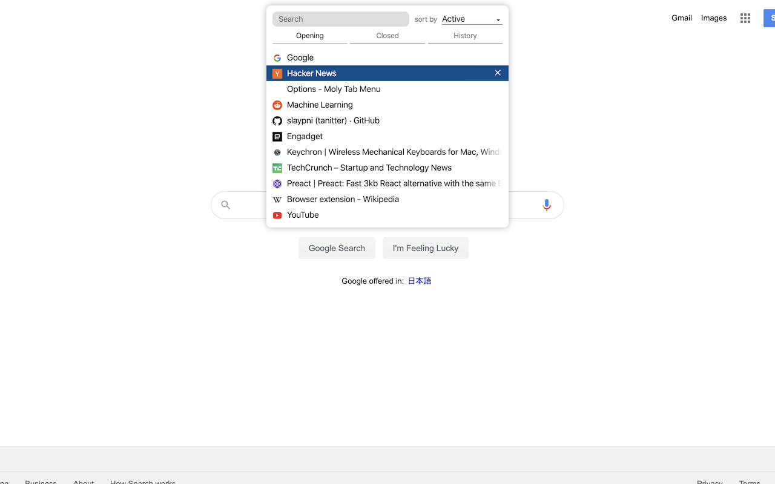Image resolution: width=775 pixels, height=484 pixels.
Task: Switch Google to 日本語
Action: [x=420, y=281]
